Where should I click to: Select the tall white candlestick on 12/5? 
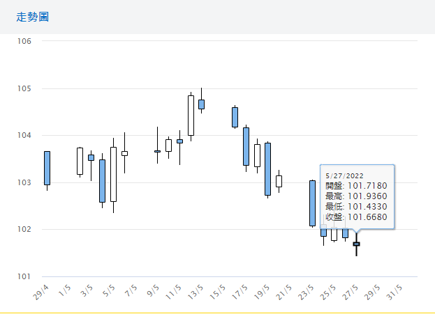coord(191,116)
